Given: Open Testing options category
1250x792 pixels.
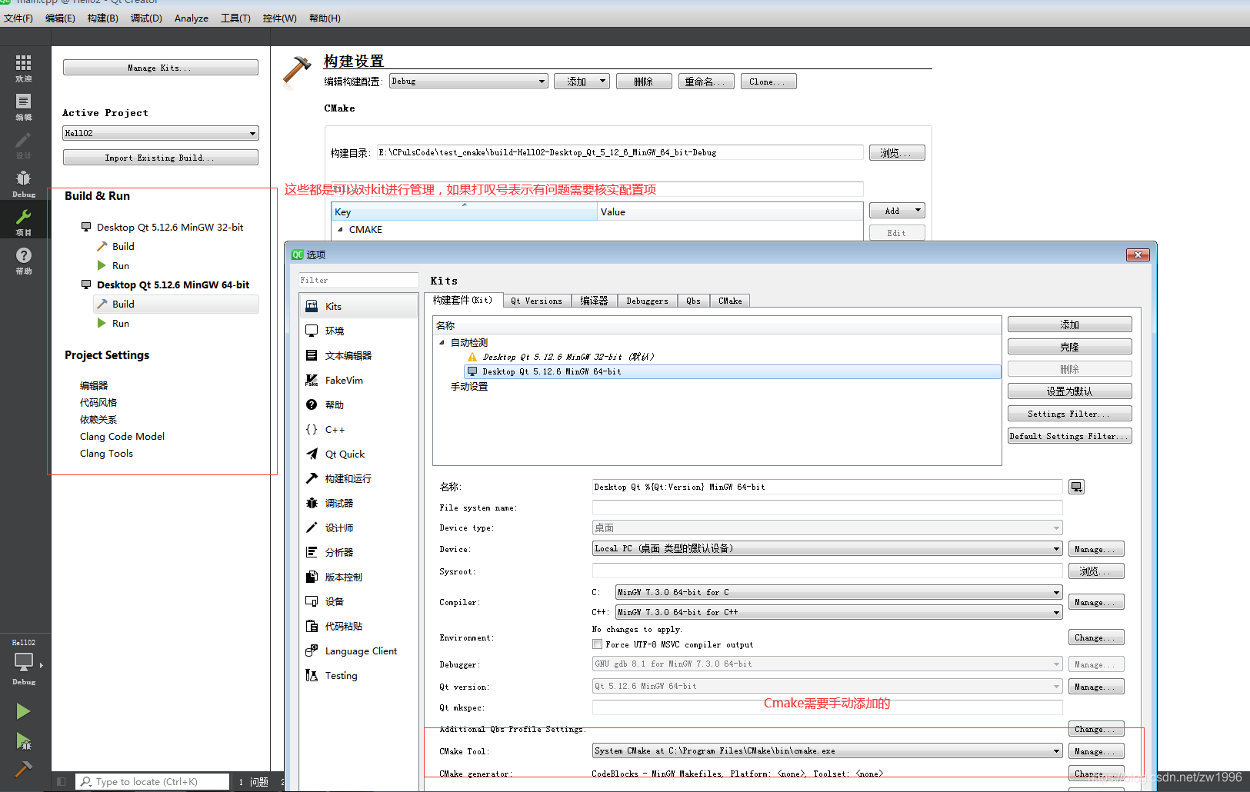Looking at the screenshot, I should click(x=358, y=675).
